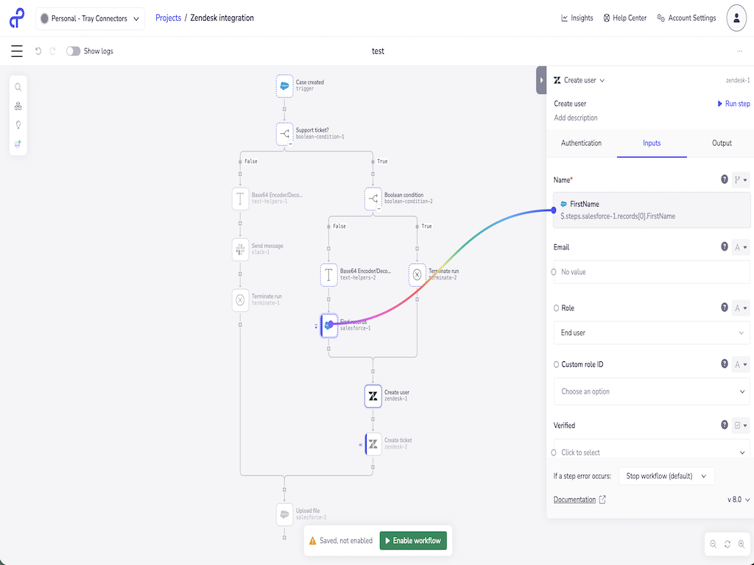This screenshot has width=754, height=565.
Task: Open the workspace selector Personal - Tray Connectors
Action: pos(88,18)
